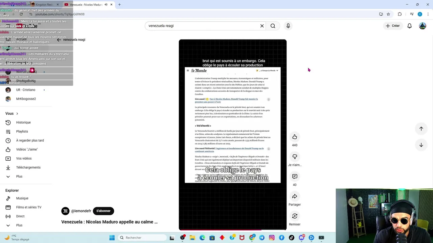This screenshot has height=243, width=433.
Task: Start voice search with microphone icon
Action: [x=288, y=26]
